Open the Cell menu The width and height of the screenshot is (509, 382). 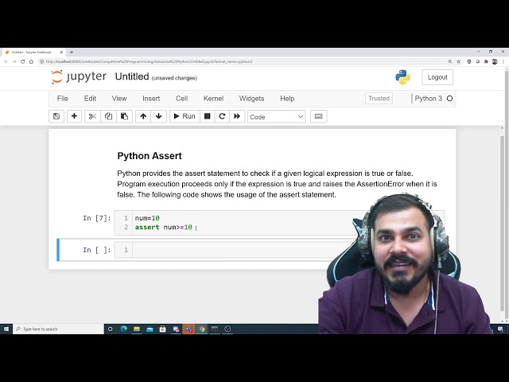click(182, 99)
